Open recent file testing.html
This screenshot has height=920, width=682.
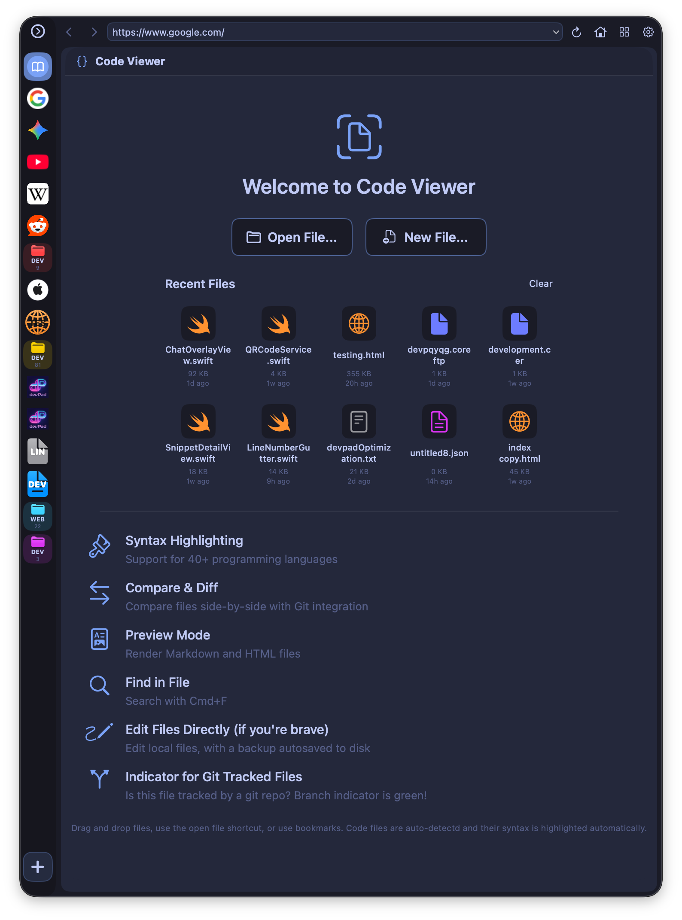(359, 346)
